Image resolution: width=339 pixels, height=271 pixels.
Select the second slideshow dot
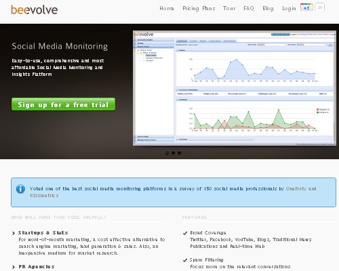[x=174, y=153]
